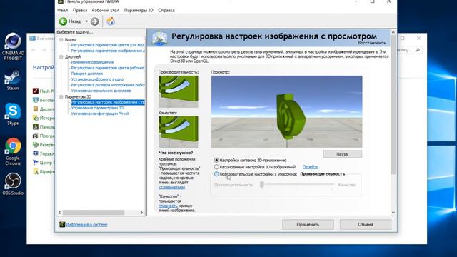The image size is (457, 257).
Task: Click the main pane vertical scrollbar thumb
Action: click(x=393, y=105)
